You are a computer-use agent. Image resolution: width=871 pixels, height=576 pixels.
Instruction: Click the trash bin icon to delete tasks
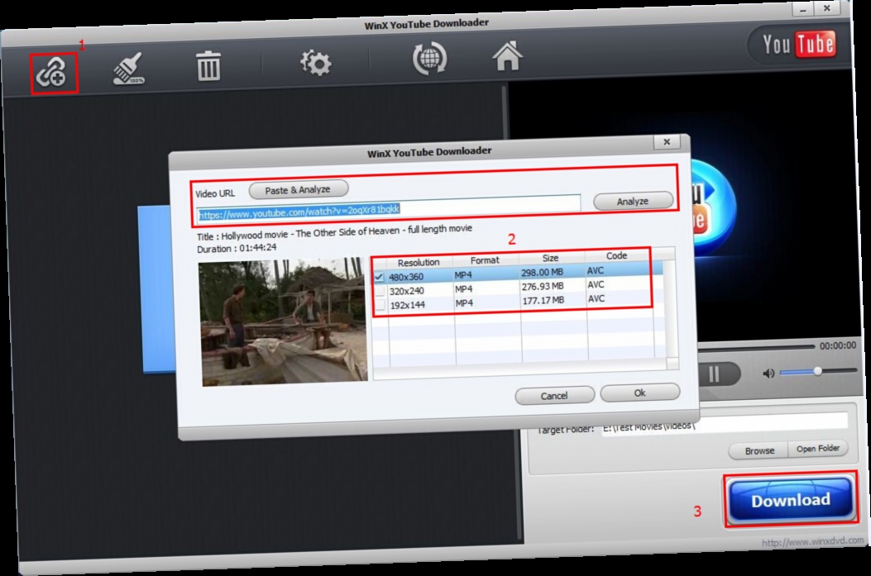tap(208, 64)
